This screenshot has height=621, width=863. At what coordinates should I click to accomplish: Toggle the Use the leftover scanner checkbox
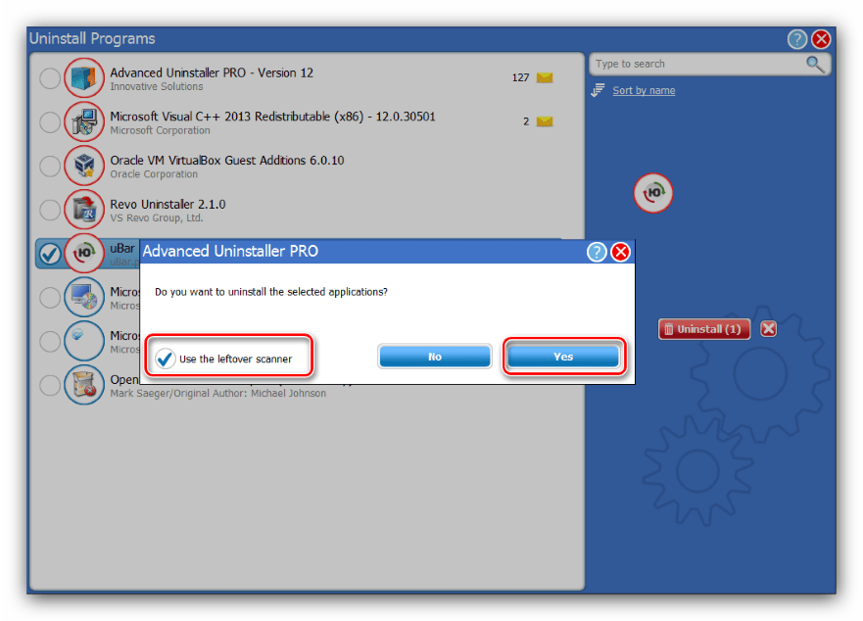(x=167, y=358)
